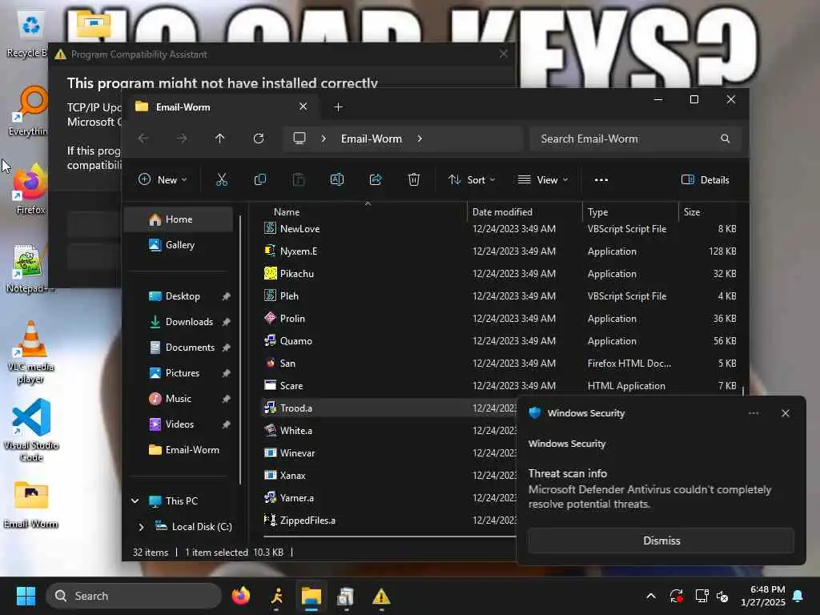
Task: Expand the Local Disk (C:) node
Action: click(141, 527)
